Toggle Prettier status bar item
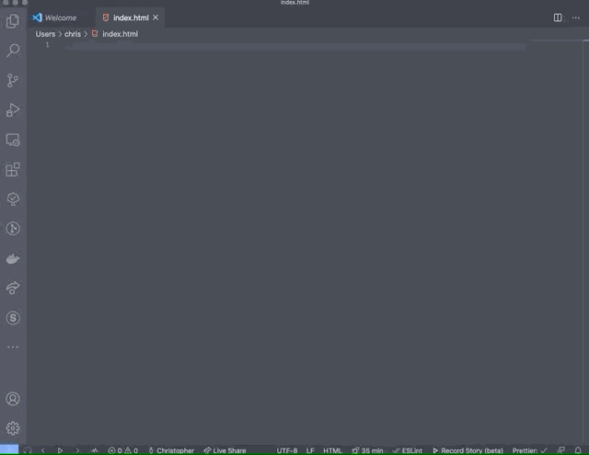 (x=530, y=450)
